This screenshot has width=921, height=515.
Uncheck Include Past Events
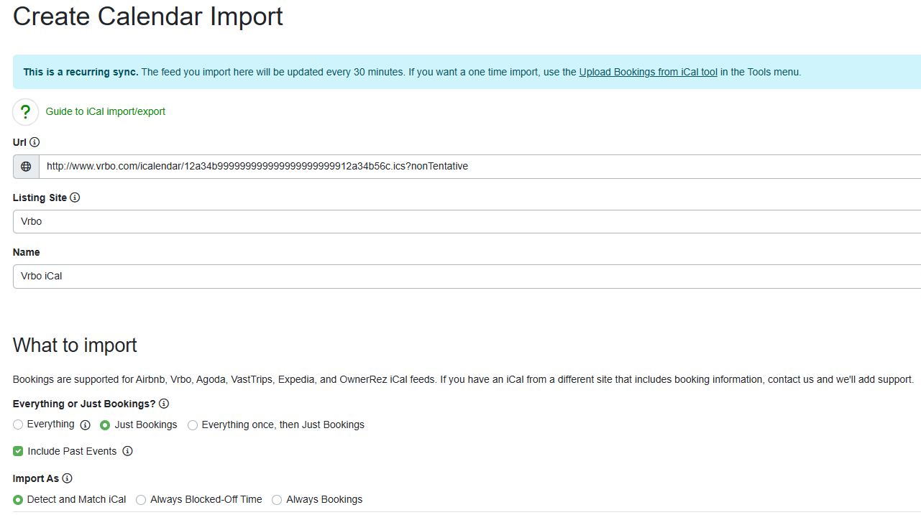click(x=17, y=450)
